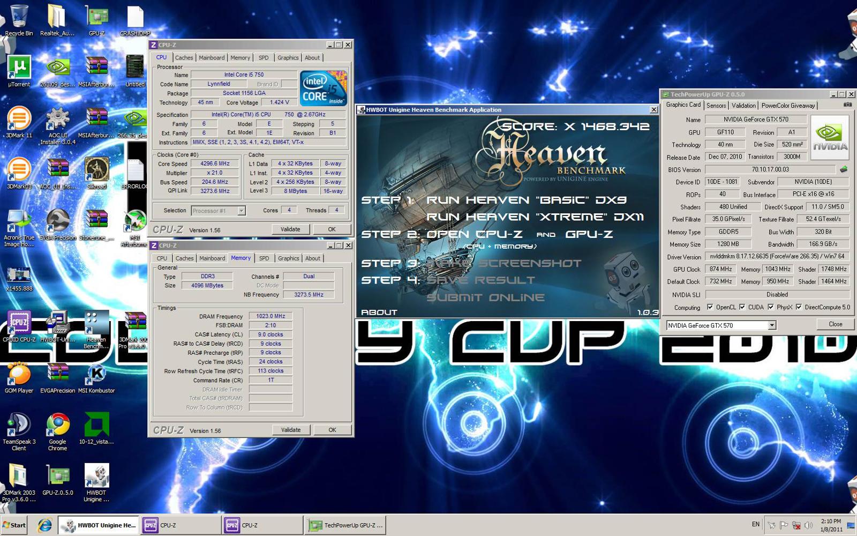Click the Core Speed value 4296.6 MHz
The width and height of the screenshot is (857, 536).
pos(215,164)
